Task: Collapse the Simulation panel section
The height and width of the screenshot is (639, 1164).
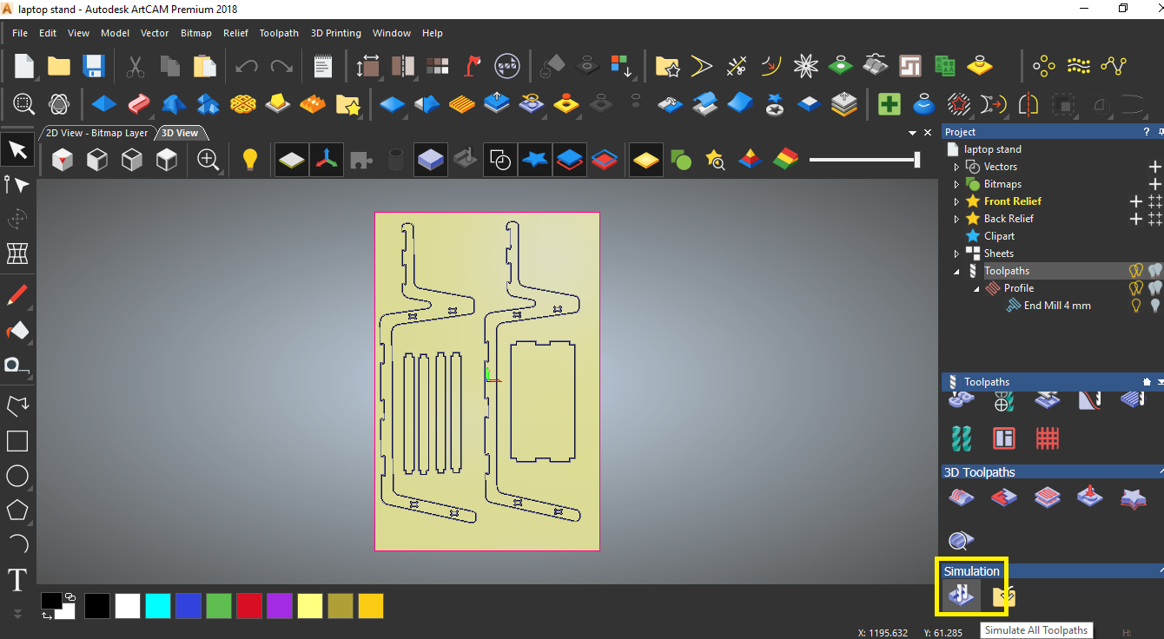Action: tap(1161, 571)
